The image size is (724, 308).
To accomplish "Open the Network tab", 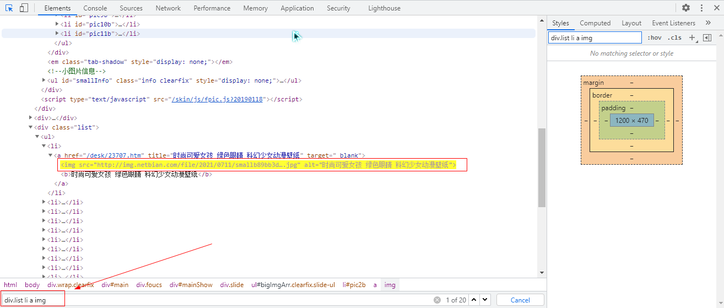I will click(x=168, y=8).
